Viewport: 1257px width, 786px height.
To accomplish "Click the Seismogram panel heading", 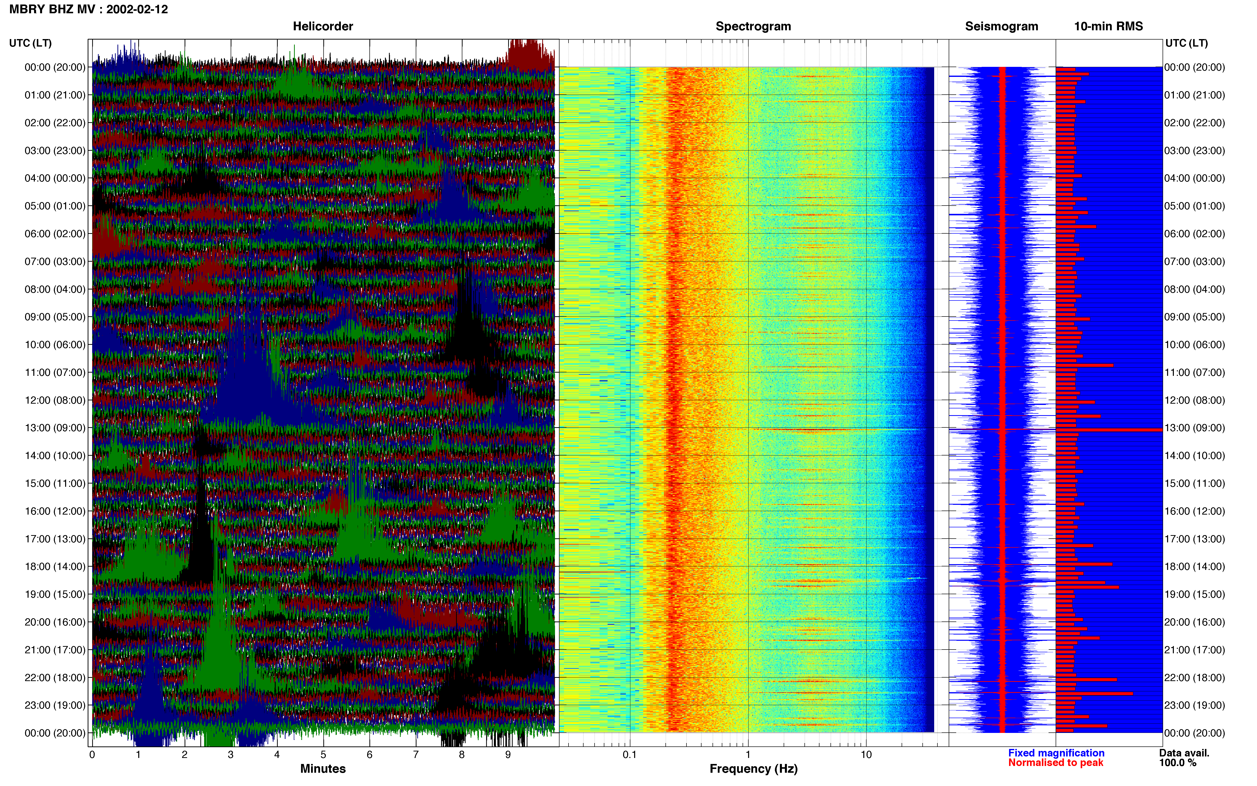I will (x=1001, y=26).
